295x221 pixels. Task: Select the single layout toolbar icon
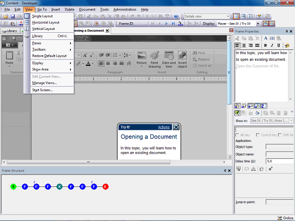pos(236,17)
